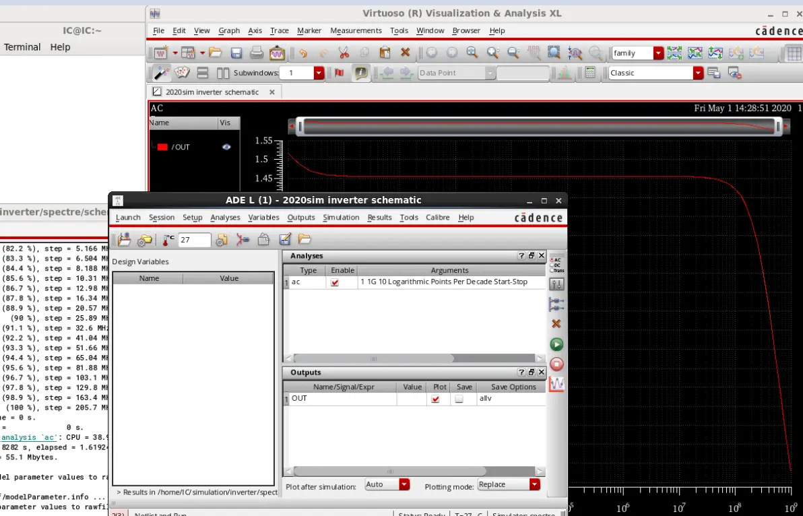Click the open folder icon in ADE toolbar

pyautogui.click(x=304, y=239)
